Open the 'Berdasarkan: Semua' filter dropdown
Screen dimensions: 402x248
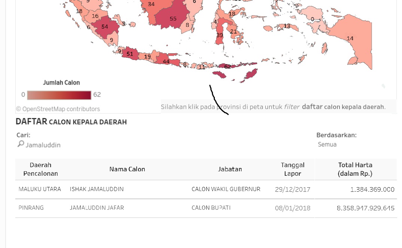click(327, 144)
